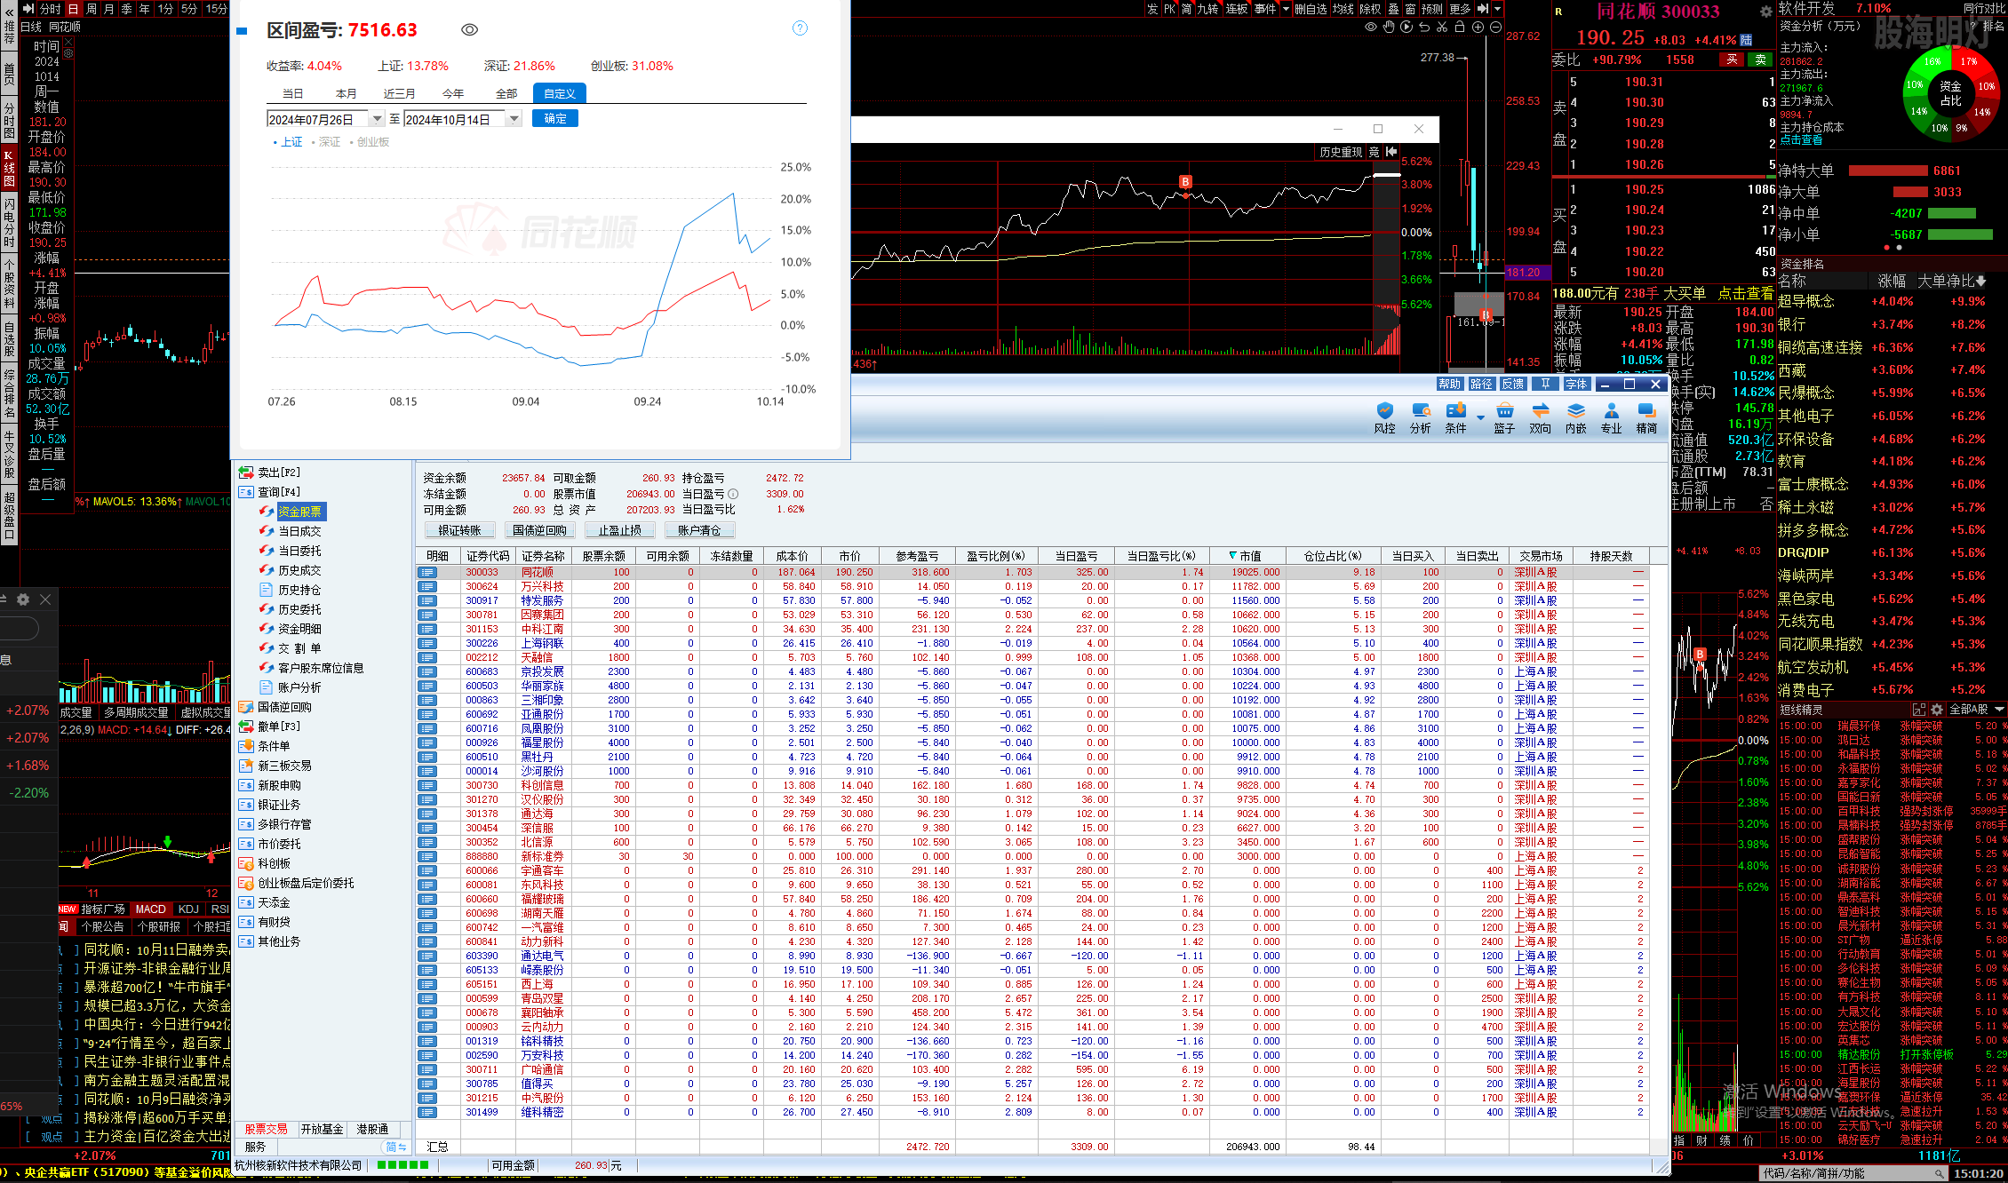
Task: Select 近三月 range tab
Action: pyautogui.click(x=399, y=93)
